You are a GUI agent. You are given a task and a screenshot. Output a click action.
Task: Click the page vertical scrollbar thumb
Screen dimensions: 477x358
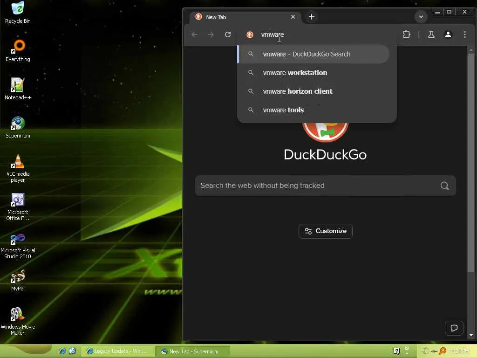471,163
